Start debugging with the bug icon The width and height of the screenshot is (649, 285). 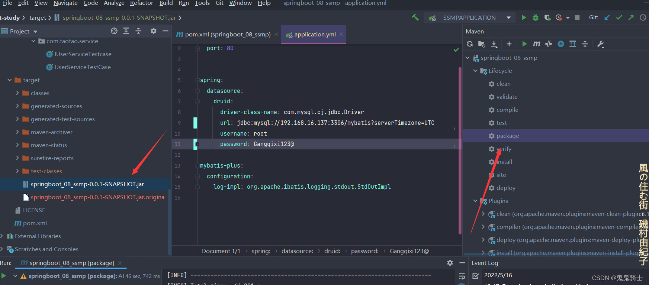pos(536,17)
